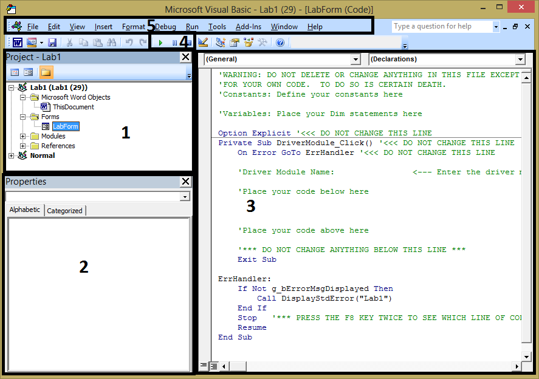Image resolution: width=539 pixels, height=379 pixels.
Task: Open the Object Browser toolbar icon
Action: pos(249,43)
